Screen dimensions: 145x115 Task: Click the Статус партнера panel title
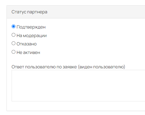(x=29, y=12)
